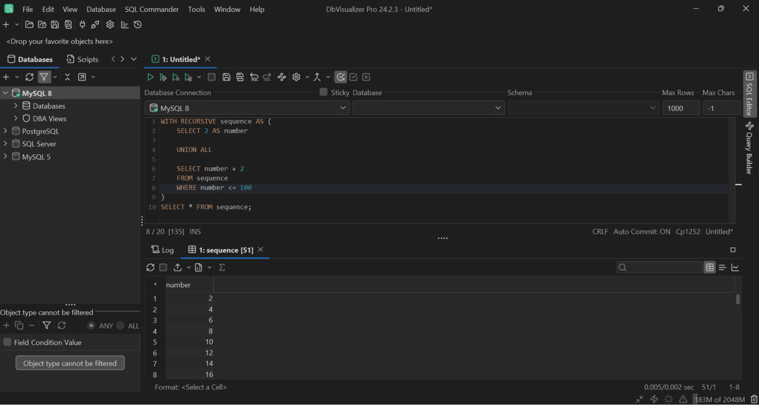Screen dimensions: 759x405
Task: Open the Query Builder side panel
Action: click(749, 148)
